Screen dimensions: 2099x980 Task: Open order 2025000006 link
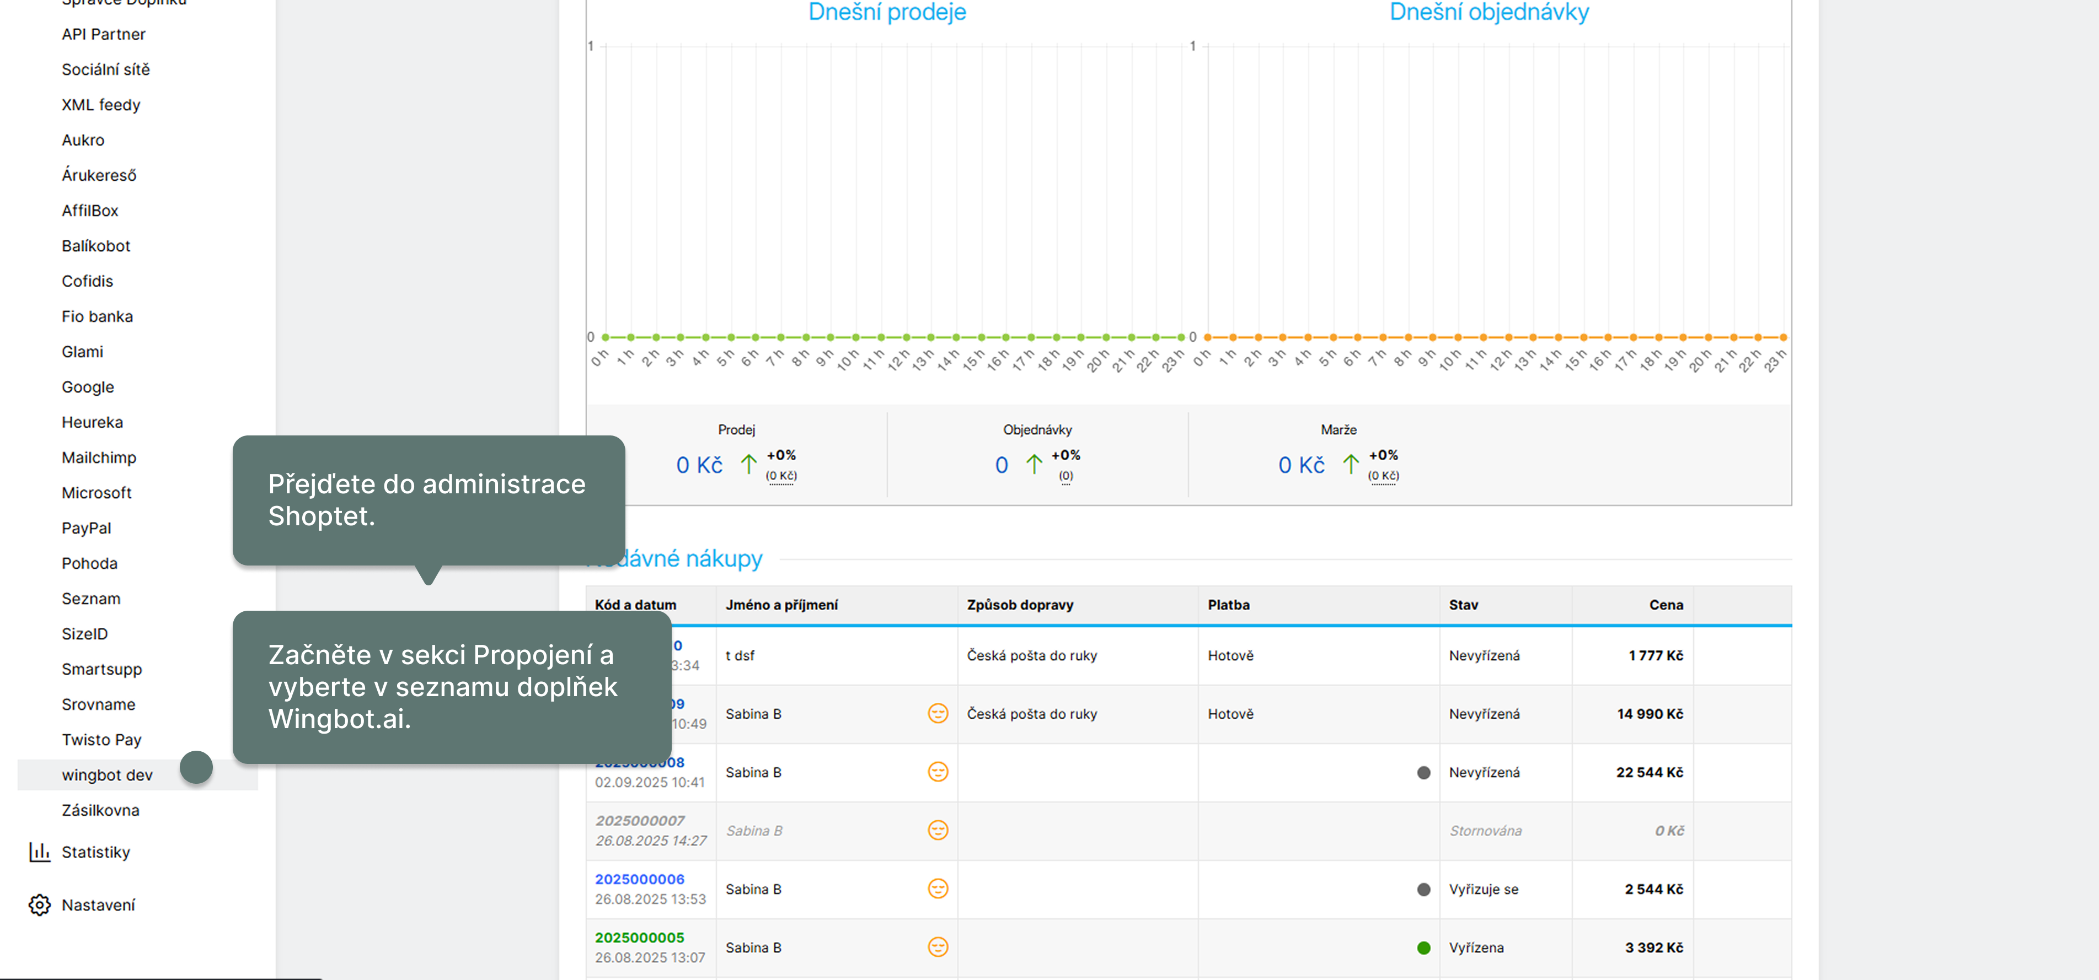[639, 879]
